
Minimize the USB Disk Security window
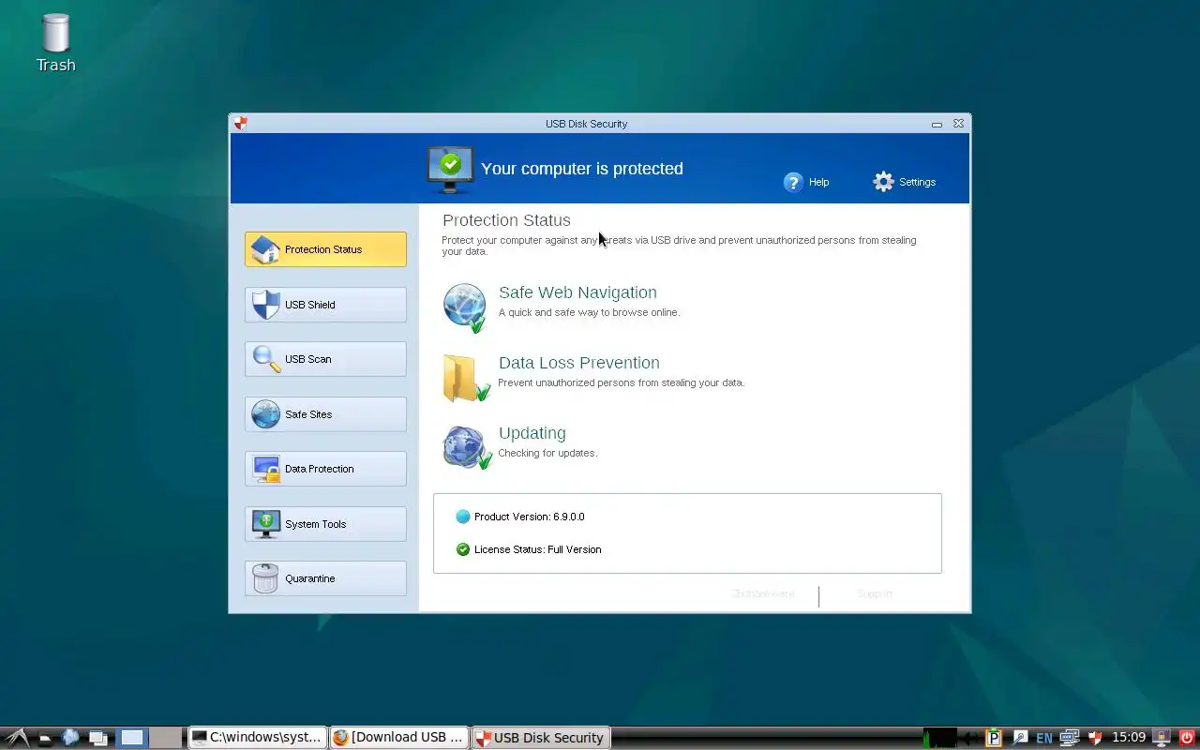(x=937, y=124)
